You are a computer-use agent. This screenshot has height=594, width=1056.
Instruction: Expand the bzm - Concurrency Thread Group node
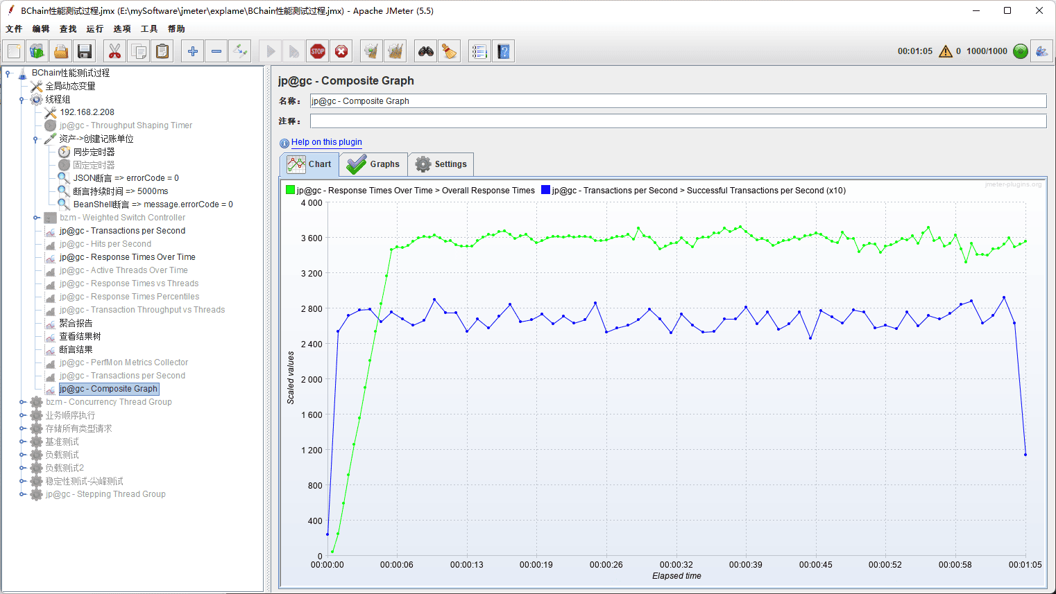click(22, 402)
